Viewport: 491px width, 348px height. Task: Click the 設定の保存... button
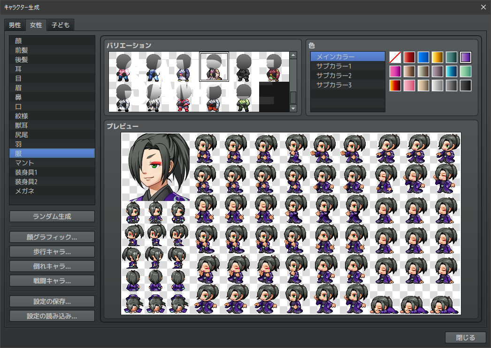(x=52, y=301)
